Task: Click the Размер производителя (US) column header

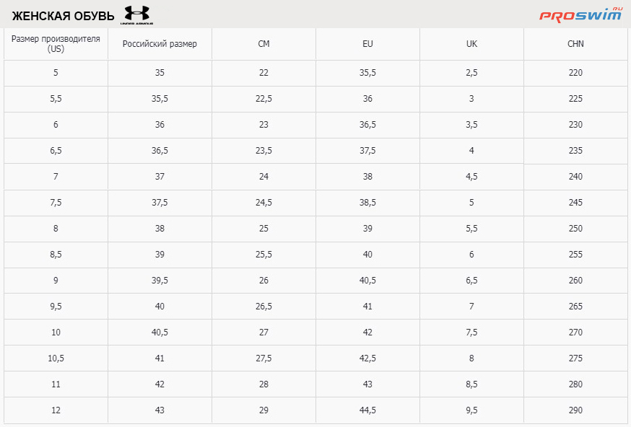Action: [56, 44]
